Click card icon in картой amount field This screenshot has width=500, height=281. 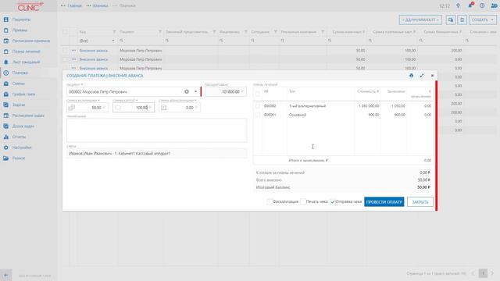pyautogui.click(x=118, y=108)
